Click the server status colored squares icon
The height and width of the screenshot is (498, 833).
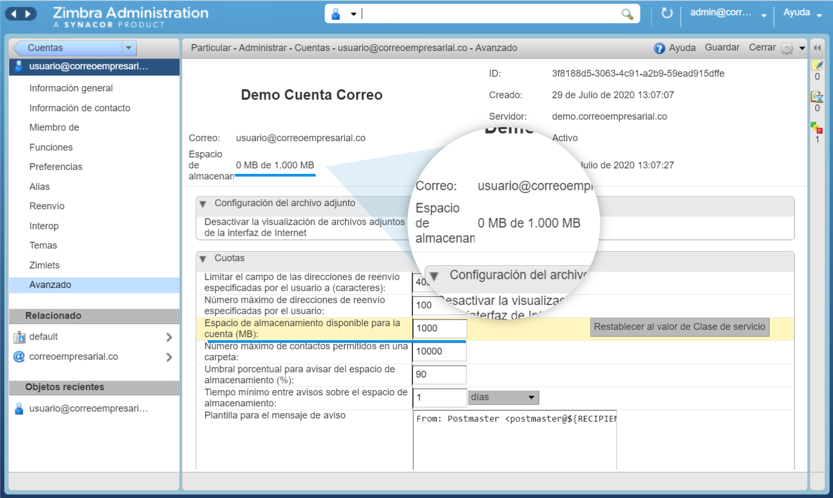pos(817,128)
